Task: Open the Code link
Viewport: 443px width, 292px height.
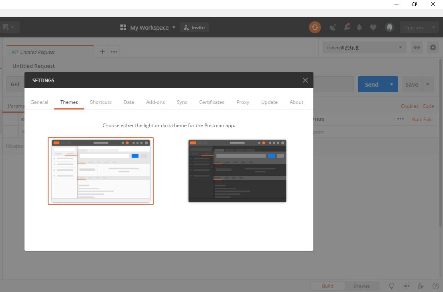Action: click(x=428, y=106)
